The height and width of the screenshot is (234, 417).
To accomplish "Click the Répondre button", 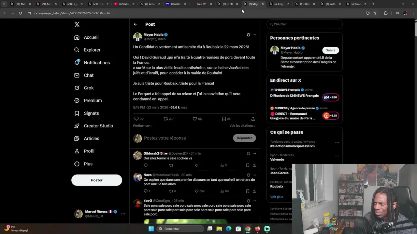I will (245, 138).
